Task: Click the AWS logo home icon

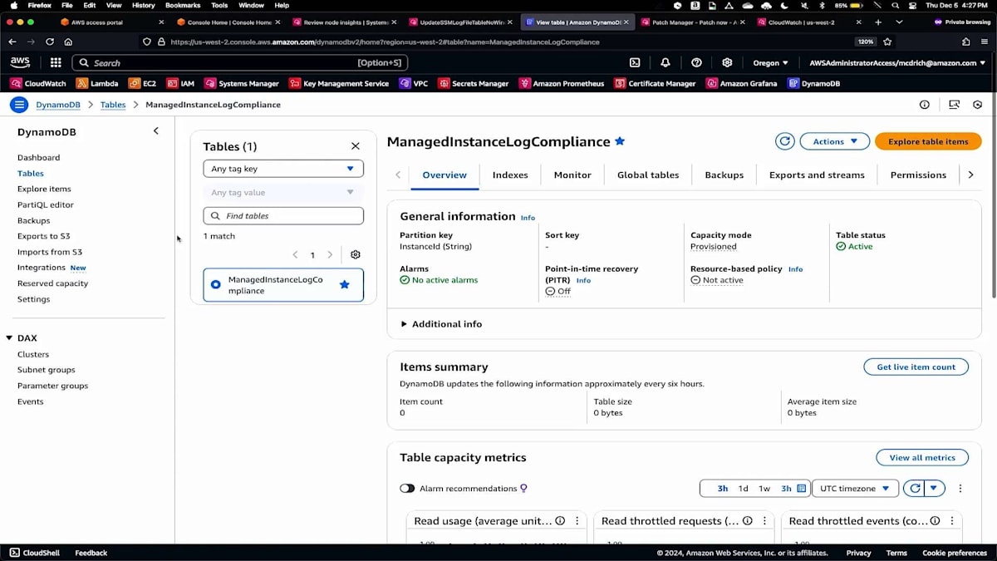Action: (20, 62)
